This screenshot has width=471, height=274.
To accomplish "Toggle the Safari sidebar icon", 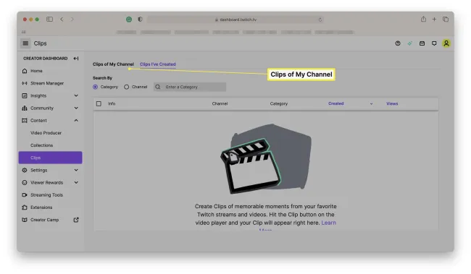I will pos(49,20).
